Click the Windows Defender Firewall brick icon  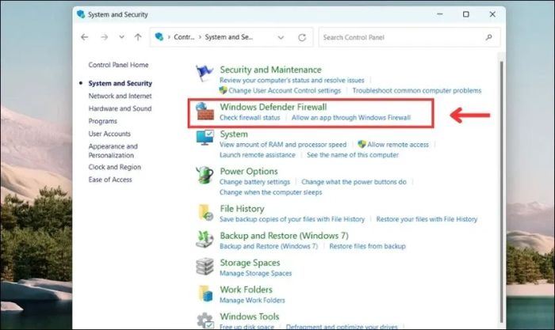coord(205,112)
